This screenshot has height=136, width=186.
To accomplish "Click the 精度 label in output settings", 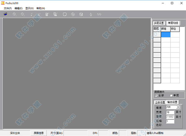I will point(159,108).
